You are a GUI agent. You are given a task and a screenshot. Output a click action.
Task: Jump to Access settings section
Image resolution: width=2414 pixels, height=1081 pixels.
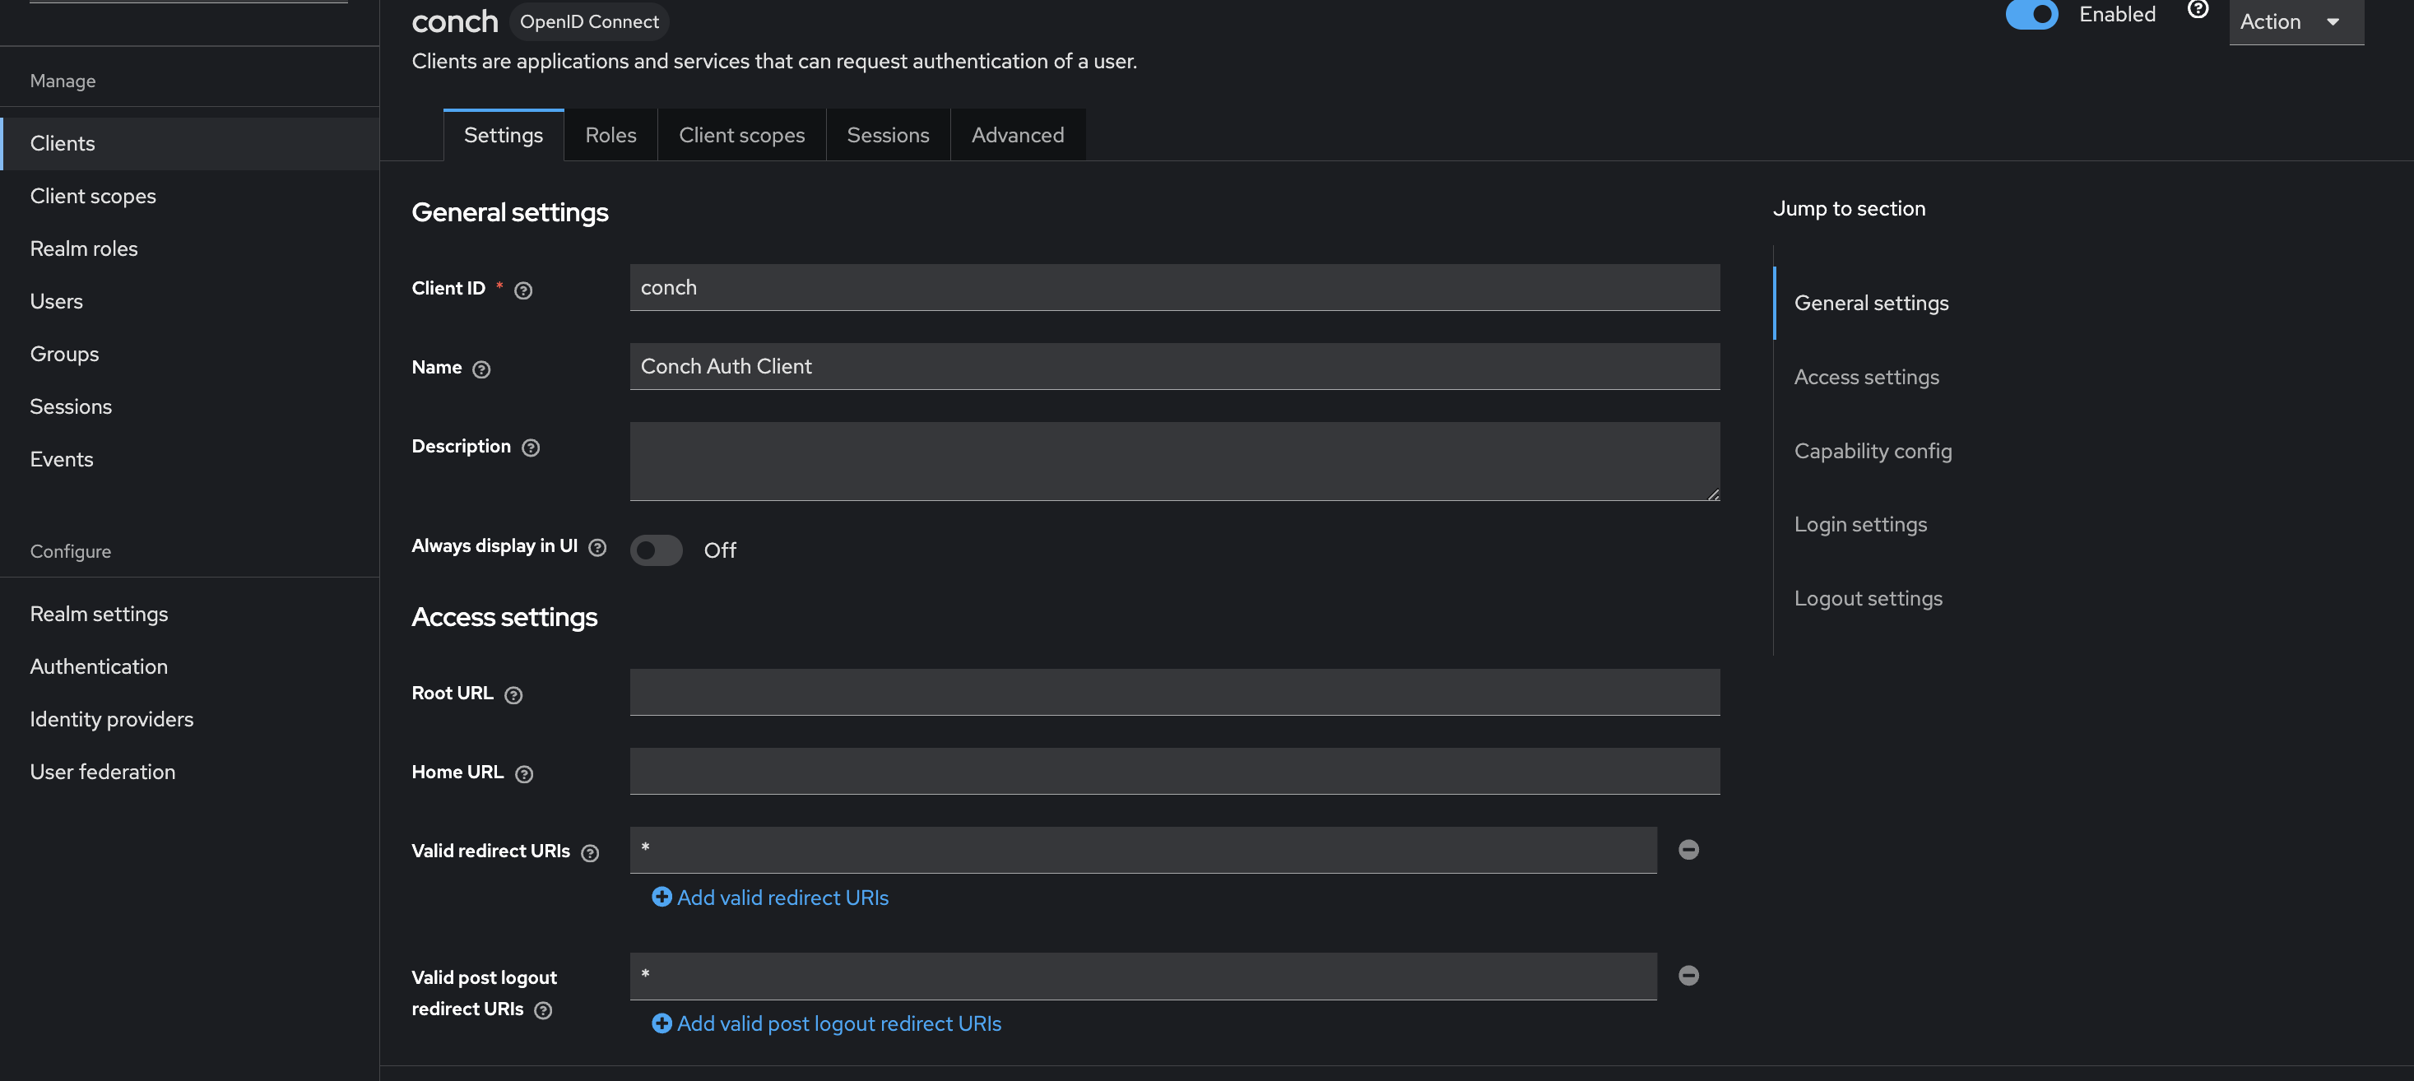point(1866,377)
